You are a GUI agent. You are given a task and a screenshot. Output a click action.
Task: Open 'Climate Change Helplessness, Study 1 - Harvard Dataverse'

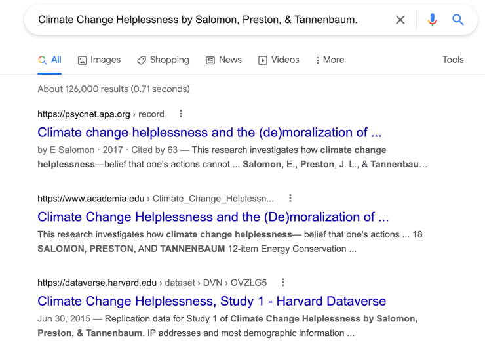[212, 301]
